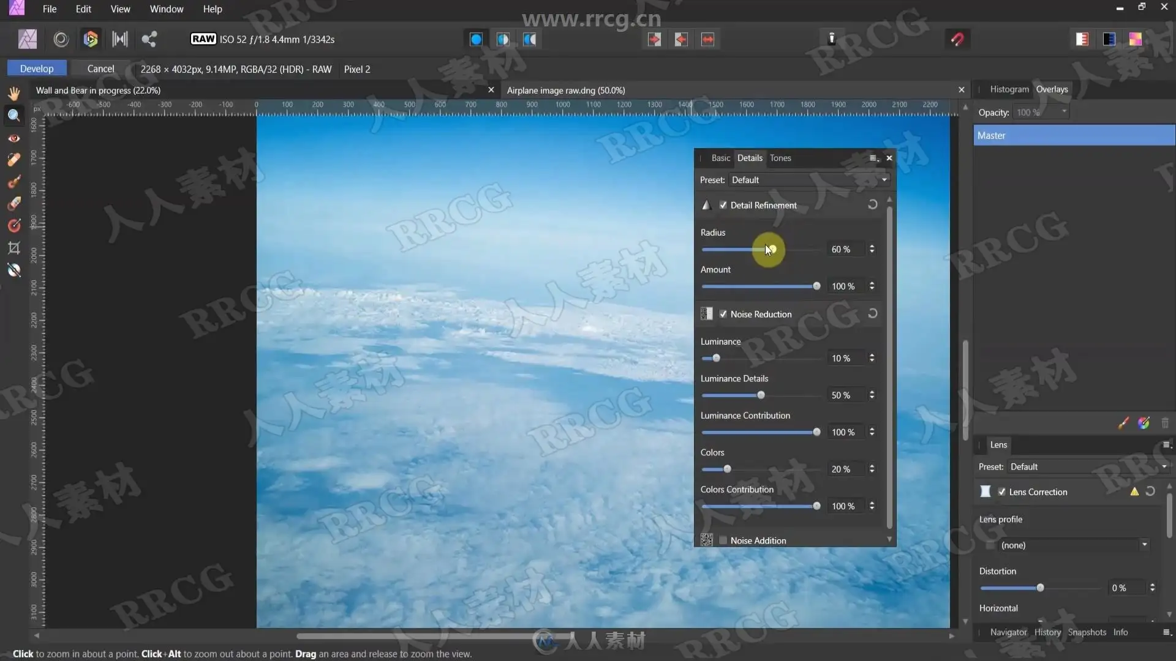
Task: Select the Crop tool
Action: (x=14, y=248)
